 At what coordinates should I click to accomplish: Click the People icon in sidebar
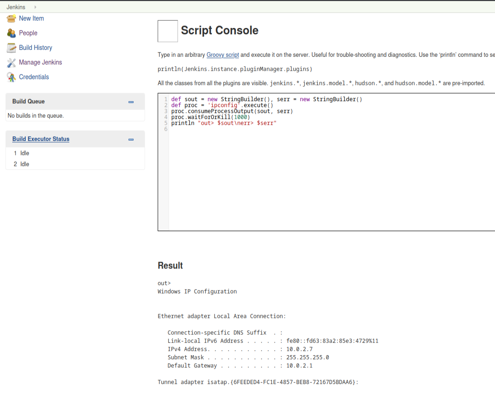click(x=11, y=33)
